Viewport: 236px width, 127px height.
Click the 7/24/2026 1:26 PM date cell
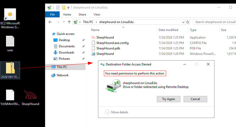coord(171,54)
